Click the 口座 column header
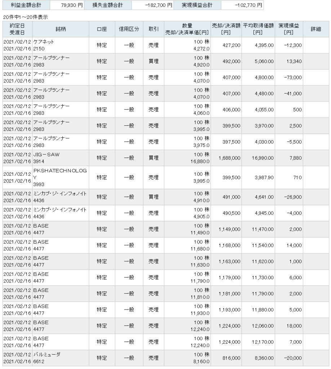Image resolution: width=331 pixels, height=369 pixels. pyautogui.click(x=102, y=29)
